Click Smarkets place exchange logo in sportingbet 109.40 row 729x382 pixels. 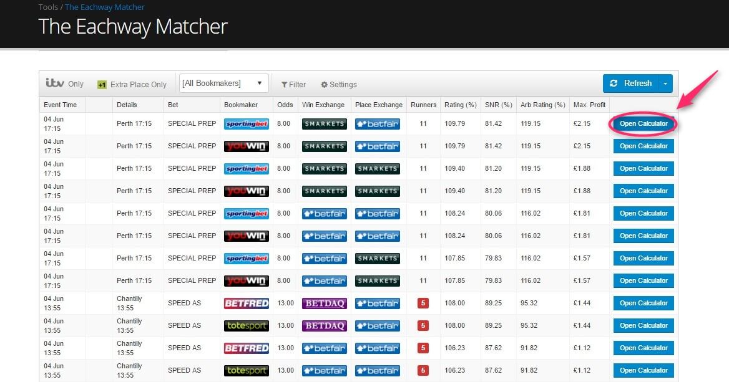(x=378, y=168)
